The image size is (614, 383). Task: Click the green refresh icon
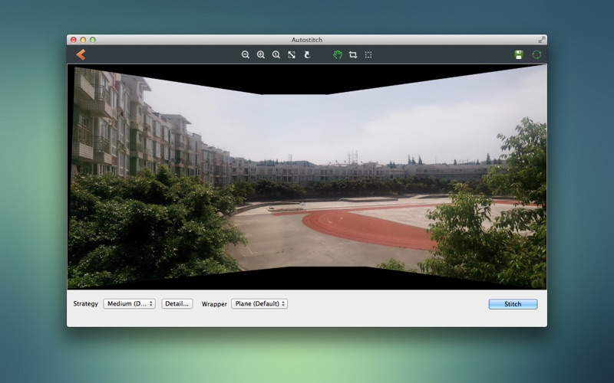tap(536, 54)
